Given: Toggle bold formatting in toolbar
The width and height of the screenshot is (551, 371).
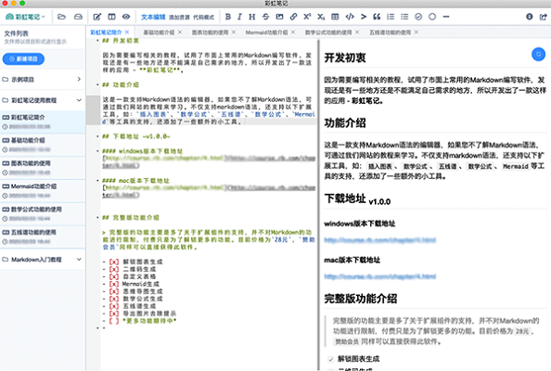Looking at the screenshot, I should point(228,17).
